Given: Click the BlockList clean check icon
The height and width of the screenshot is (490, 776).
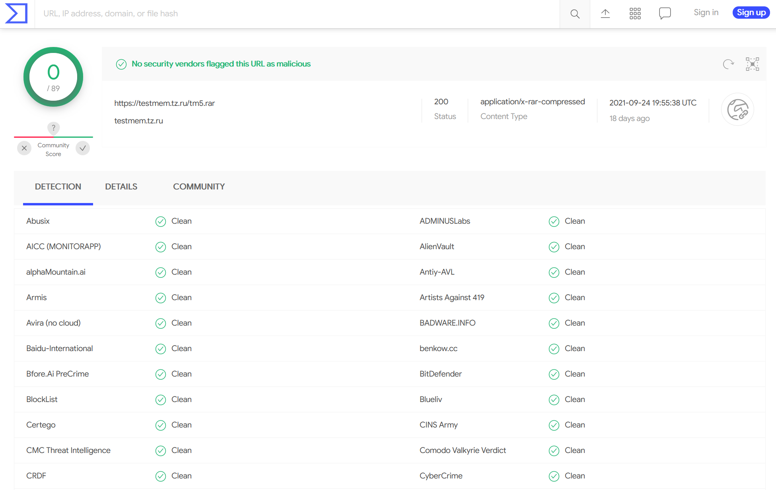Looking at the screenshot, I should (x=161, y=400).
